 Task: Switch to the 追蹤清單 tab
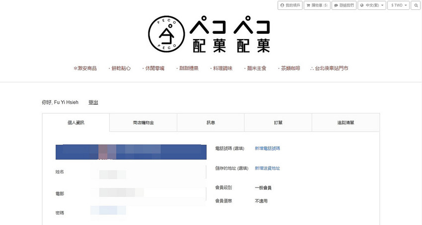point(346,122)
